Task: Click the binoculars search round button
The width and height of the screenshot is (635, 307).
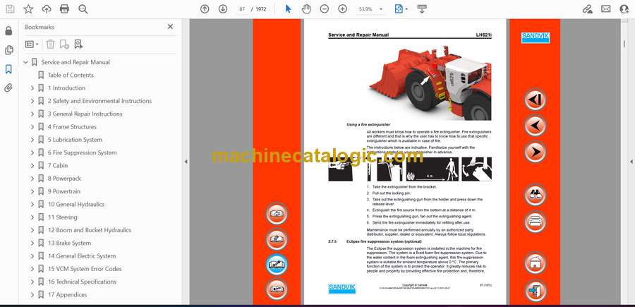Action: [x=535, y=195]
